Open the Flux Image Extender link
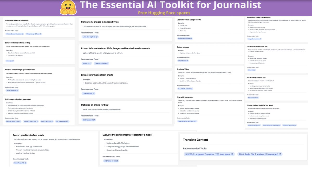 pyautogui.click(x=62, y=121)
